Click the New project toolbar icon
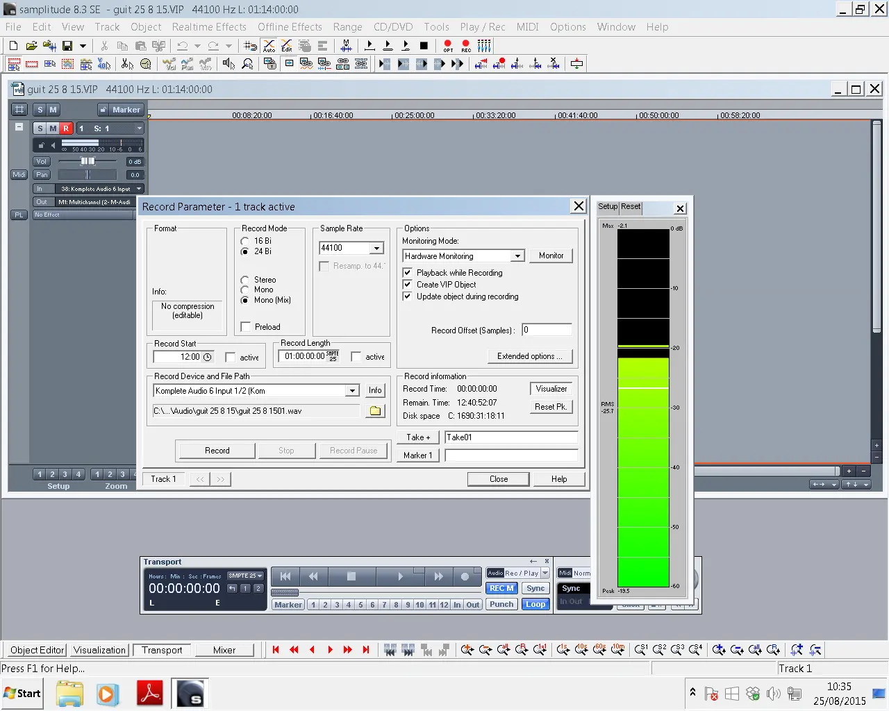The width and height of the screenshot is (889, 711). tap(13, 46)
